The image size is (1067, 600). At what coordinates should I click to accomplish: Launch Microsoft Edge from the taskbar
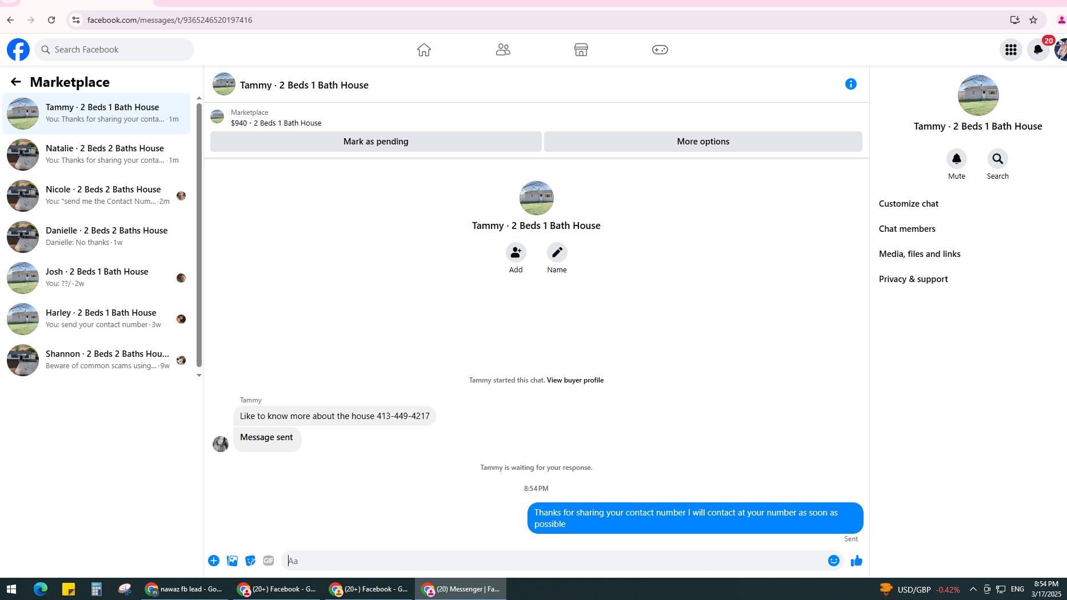[40, 589]
